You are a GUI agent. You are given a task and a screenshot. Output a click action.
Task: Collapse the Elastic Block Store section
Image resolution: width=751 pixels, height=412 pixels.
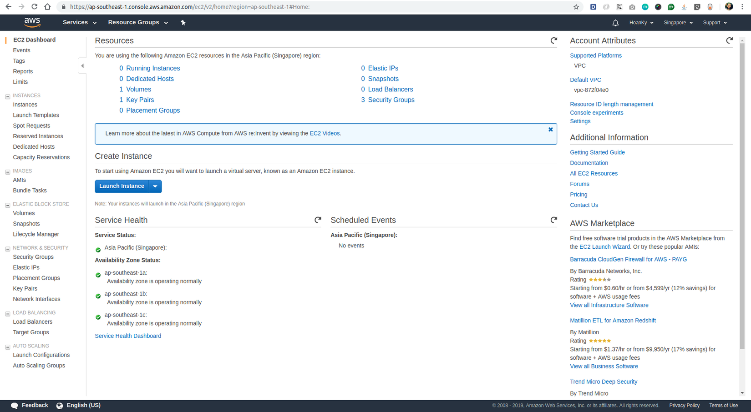[x=8, y=205]
